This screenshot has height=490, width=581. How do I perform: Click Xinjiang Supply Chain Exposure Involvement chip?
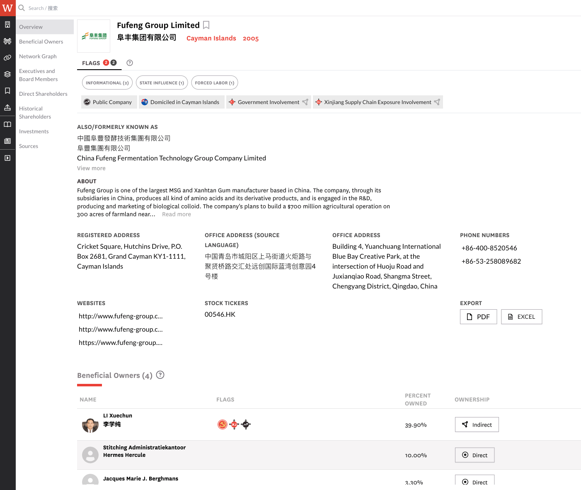coord(378,102)
